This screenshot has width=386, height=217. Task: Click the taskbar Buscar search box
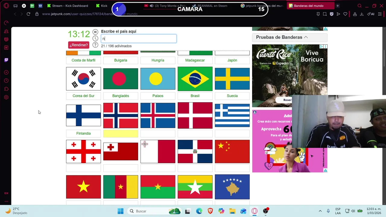point(154,211)
